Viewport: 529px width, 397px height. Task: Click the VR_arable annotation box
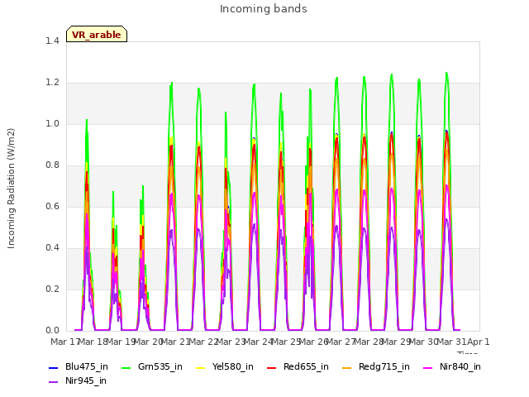pos(97,34)
